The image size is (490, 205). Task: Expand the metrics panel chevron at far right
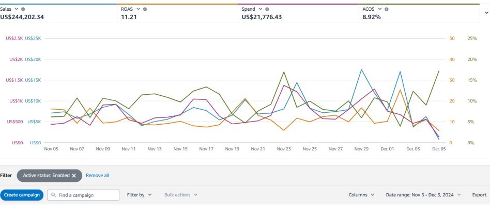pos(486,13)
